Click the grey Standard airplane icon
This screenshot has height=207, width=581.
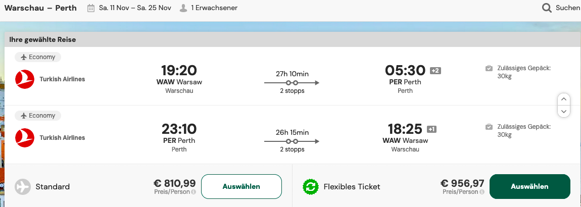[23, 187]
